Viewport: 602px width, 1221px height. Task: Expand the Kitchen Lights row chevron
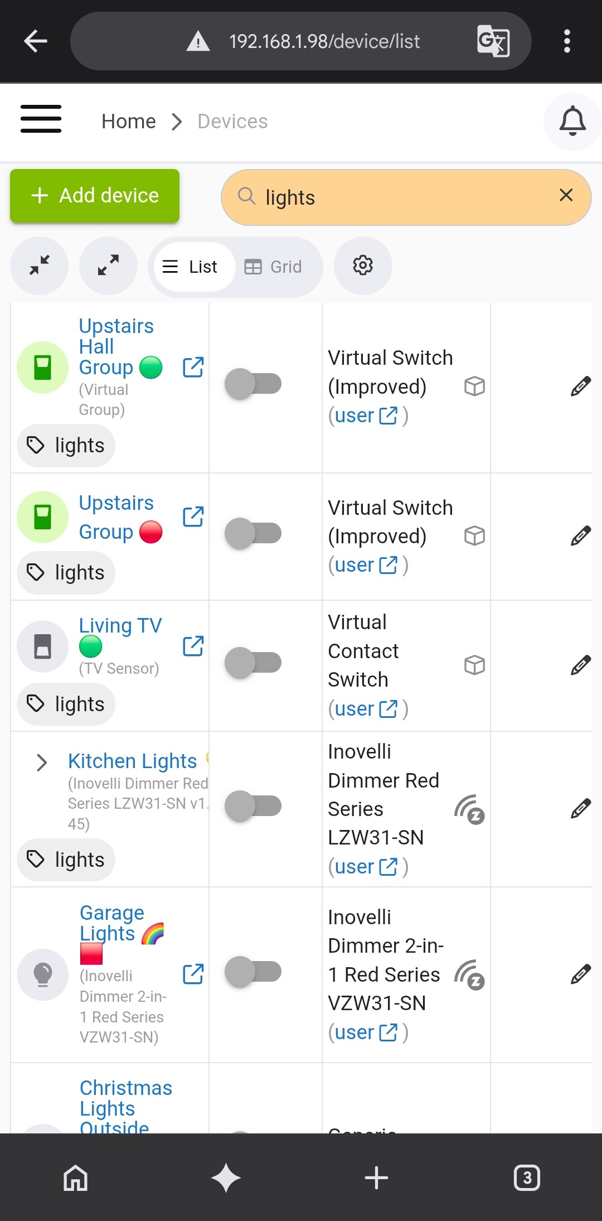coord(41,762)
